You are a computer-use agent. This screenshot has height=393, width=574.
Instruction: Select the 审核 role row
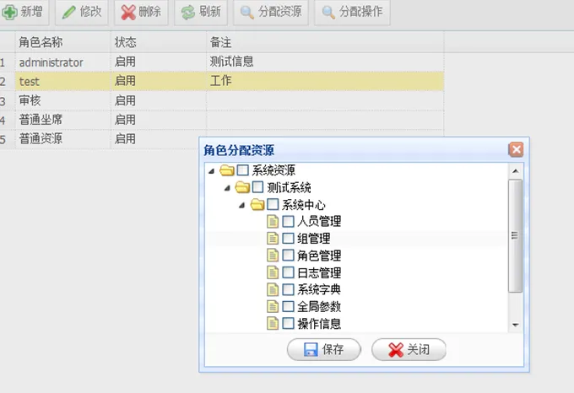222,100
